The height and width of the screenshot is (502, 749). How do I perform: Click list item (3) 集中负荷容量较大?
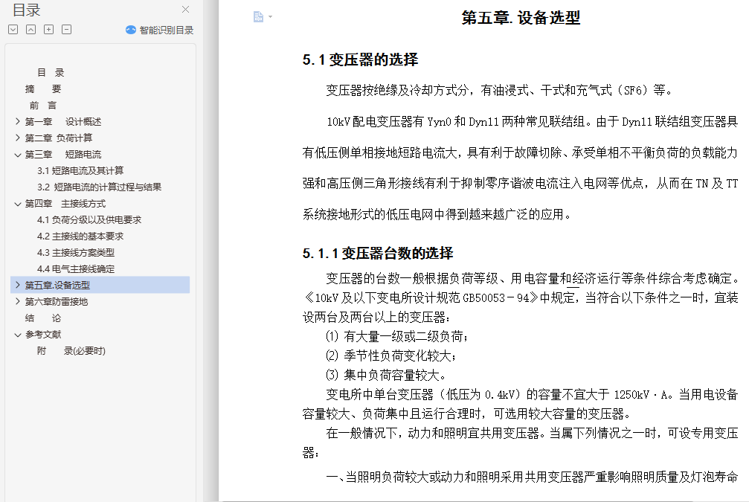[x=386, y=375]
